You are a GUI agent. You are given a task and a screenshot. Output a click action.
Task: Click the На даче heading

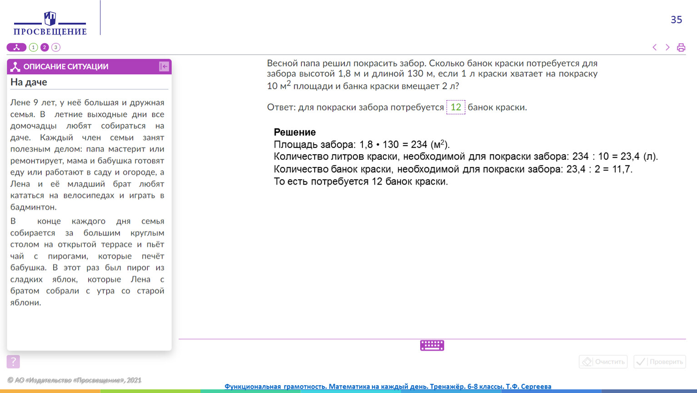pos(29,82)
